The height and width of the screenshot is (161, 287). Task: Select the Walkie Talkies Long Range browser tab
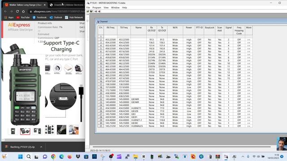25,5
